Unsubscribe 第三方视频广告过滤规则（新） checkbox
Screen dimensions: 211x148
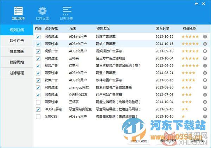pyautogui.click(x=38, y=66)
